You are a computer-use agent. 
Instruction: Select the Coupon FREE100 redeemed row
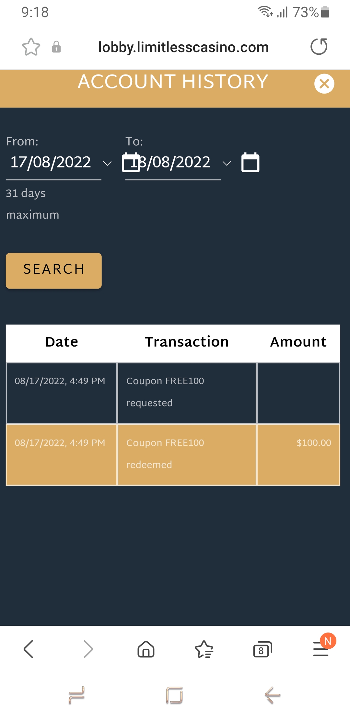(173, 455)
